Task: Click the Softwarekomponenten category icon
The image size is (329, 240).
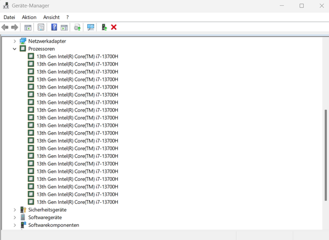Action: pyautogui.click(x=23, y=225)
